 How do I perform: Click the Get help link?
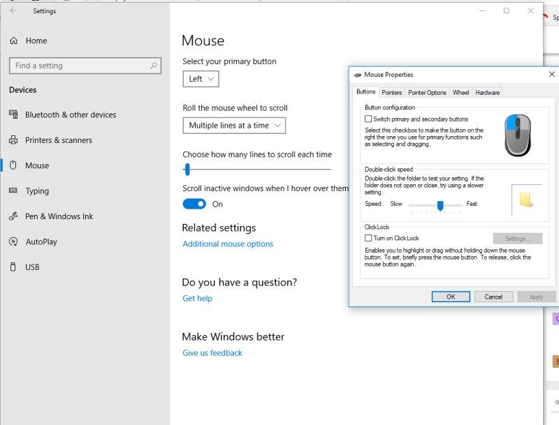197,298
